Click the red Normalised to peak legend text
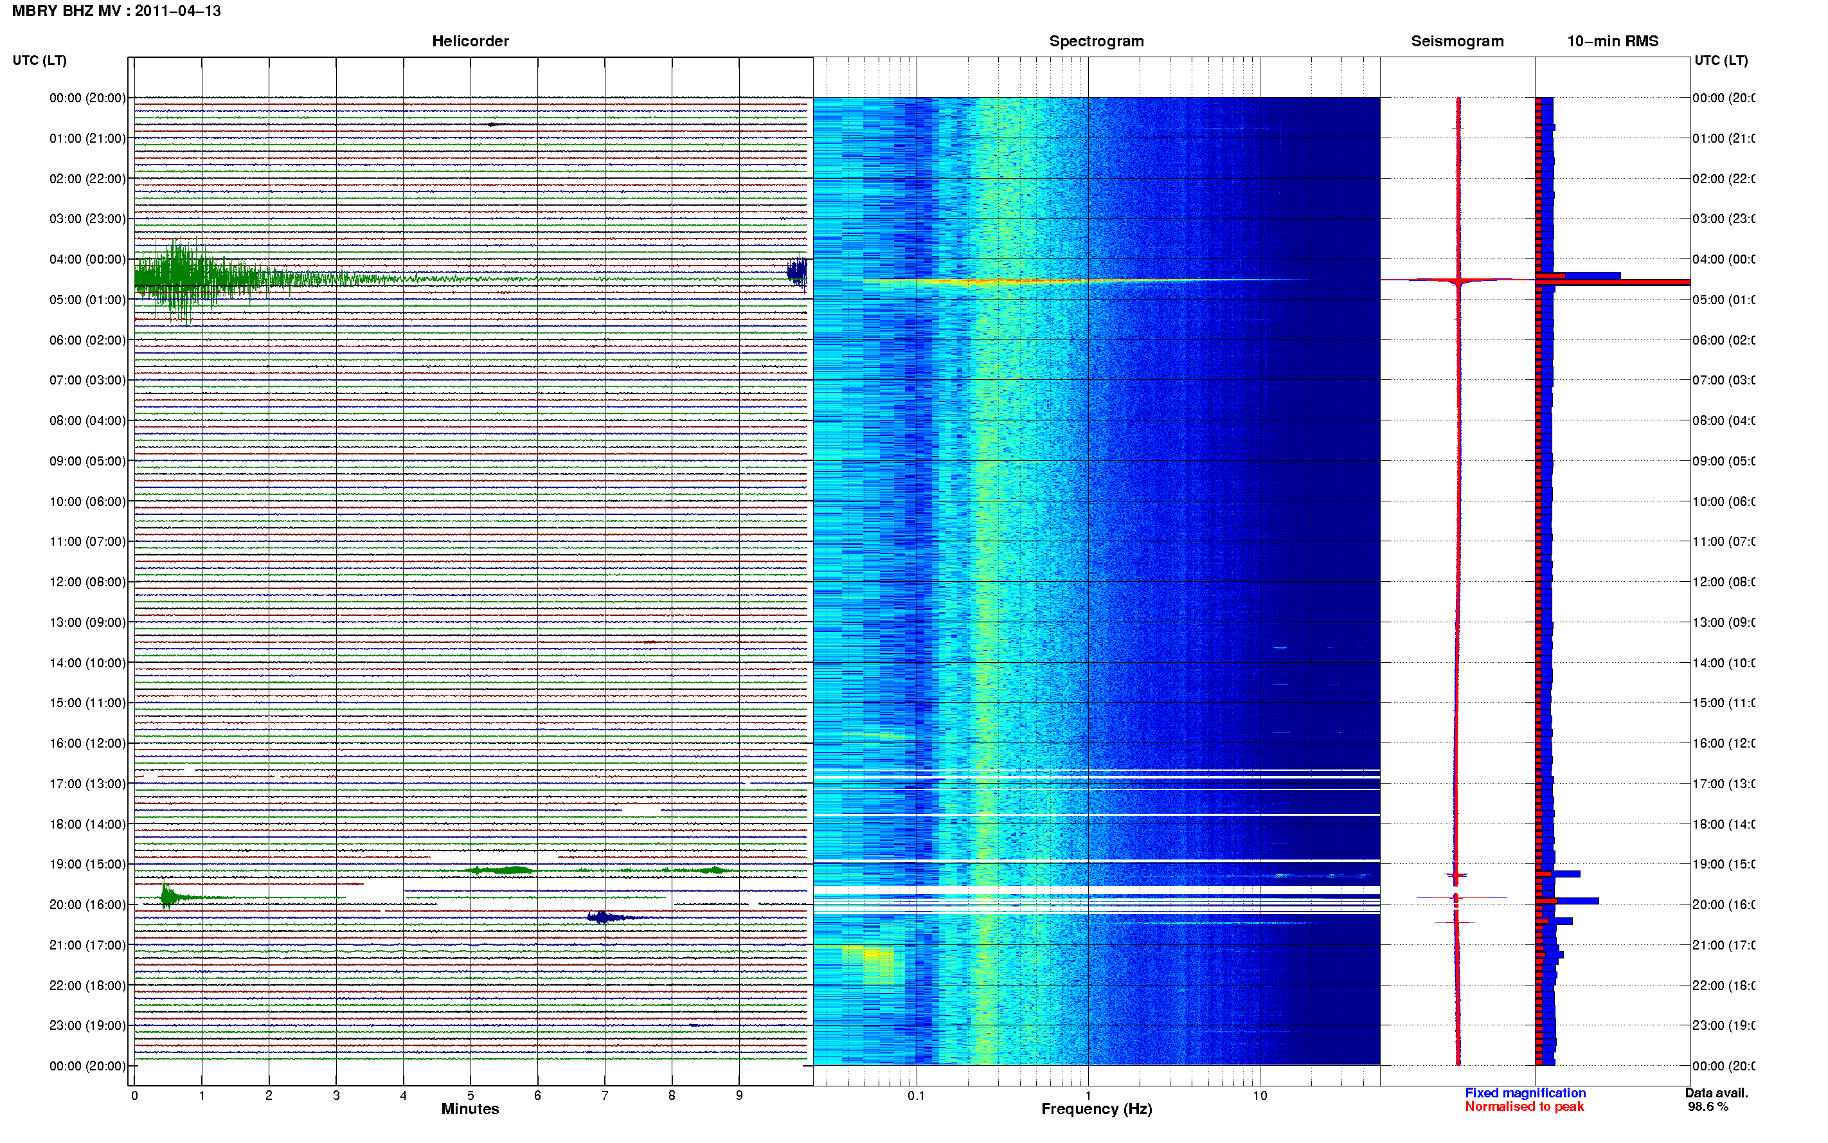Image resolution: width=1828 pixels, height=1143 pixels. pos(1524,1107)
